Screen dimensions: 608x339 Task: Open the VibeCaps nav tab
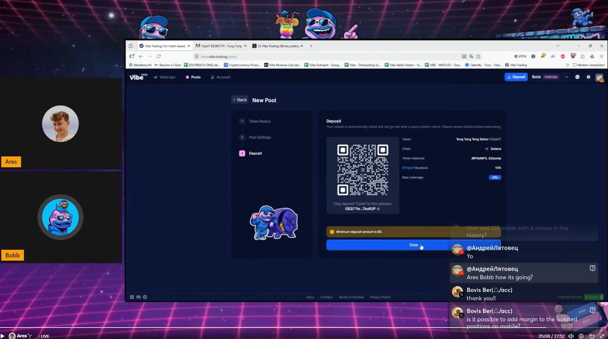click(165, 77)
